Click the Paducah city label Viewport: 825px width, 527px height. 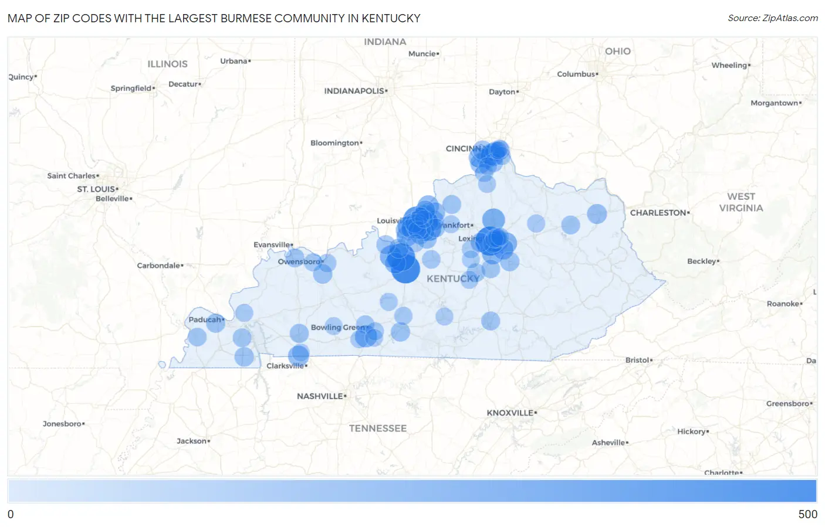pyautogui.click(x=205, y=319)
